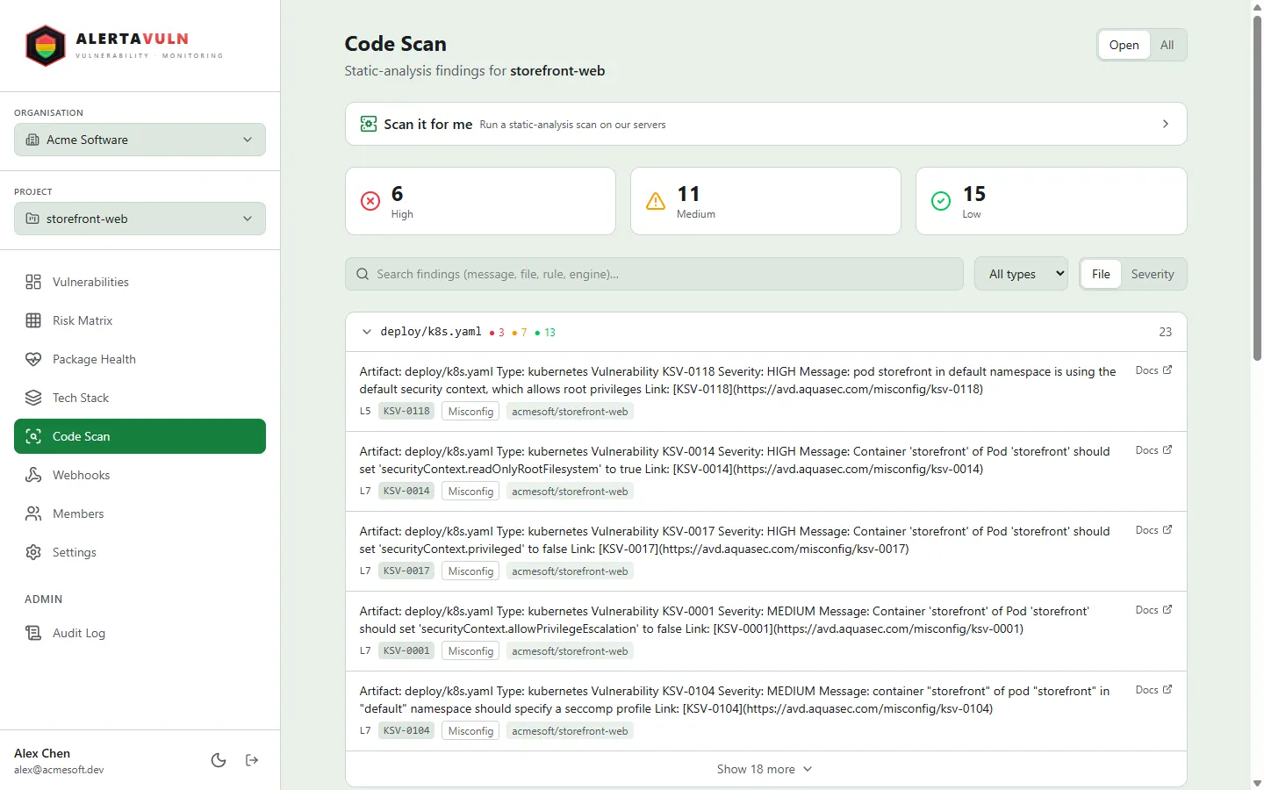Click the 23 findings count

(1165, 332)
